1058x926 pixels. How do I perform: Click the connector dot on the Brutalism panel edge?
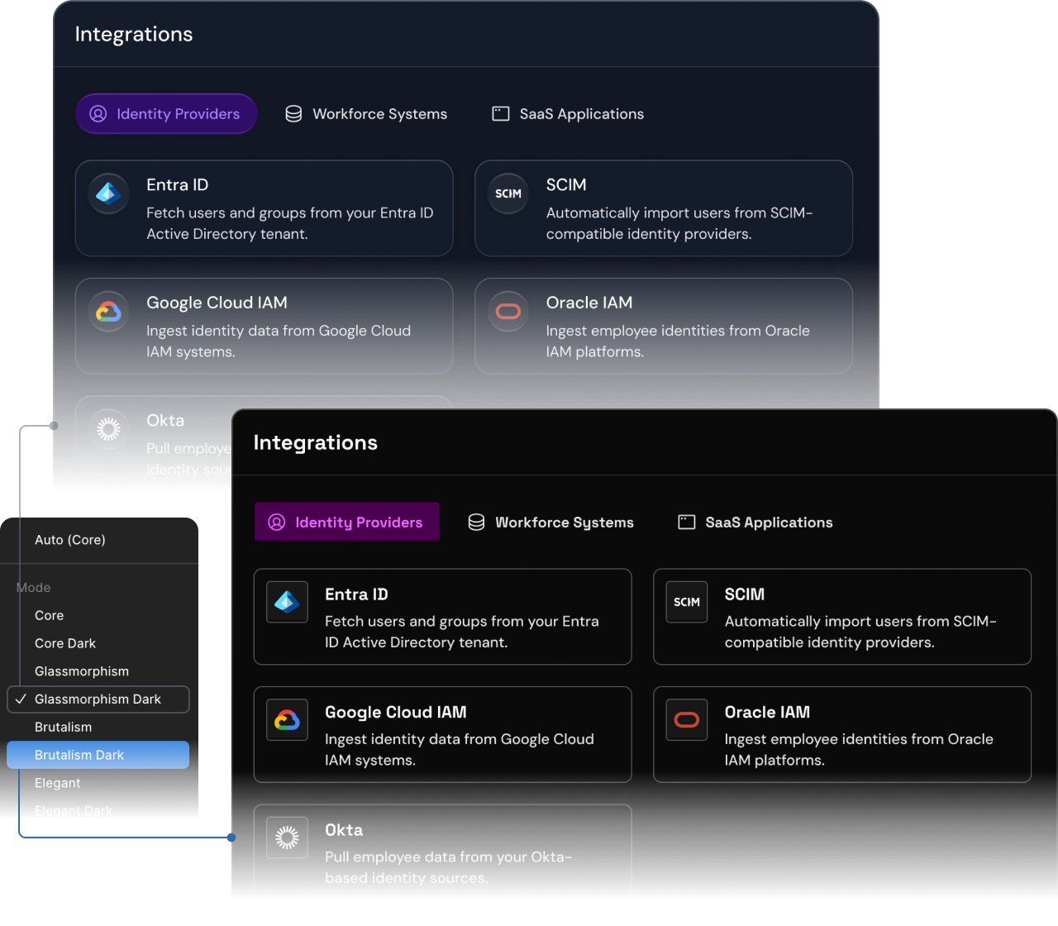coord(231,838)
